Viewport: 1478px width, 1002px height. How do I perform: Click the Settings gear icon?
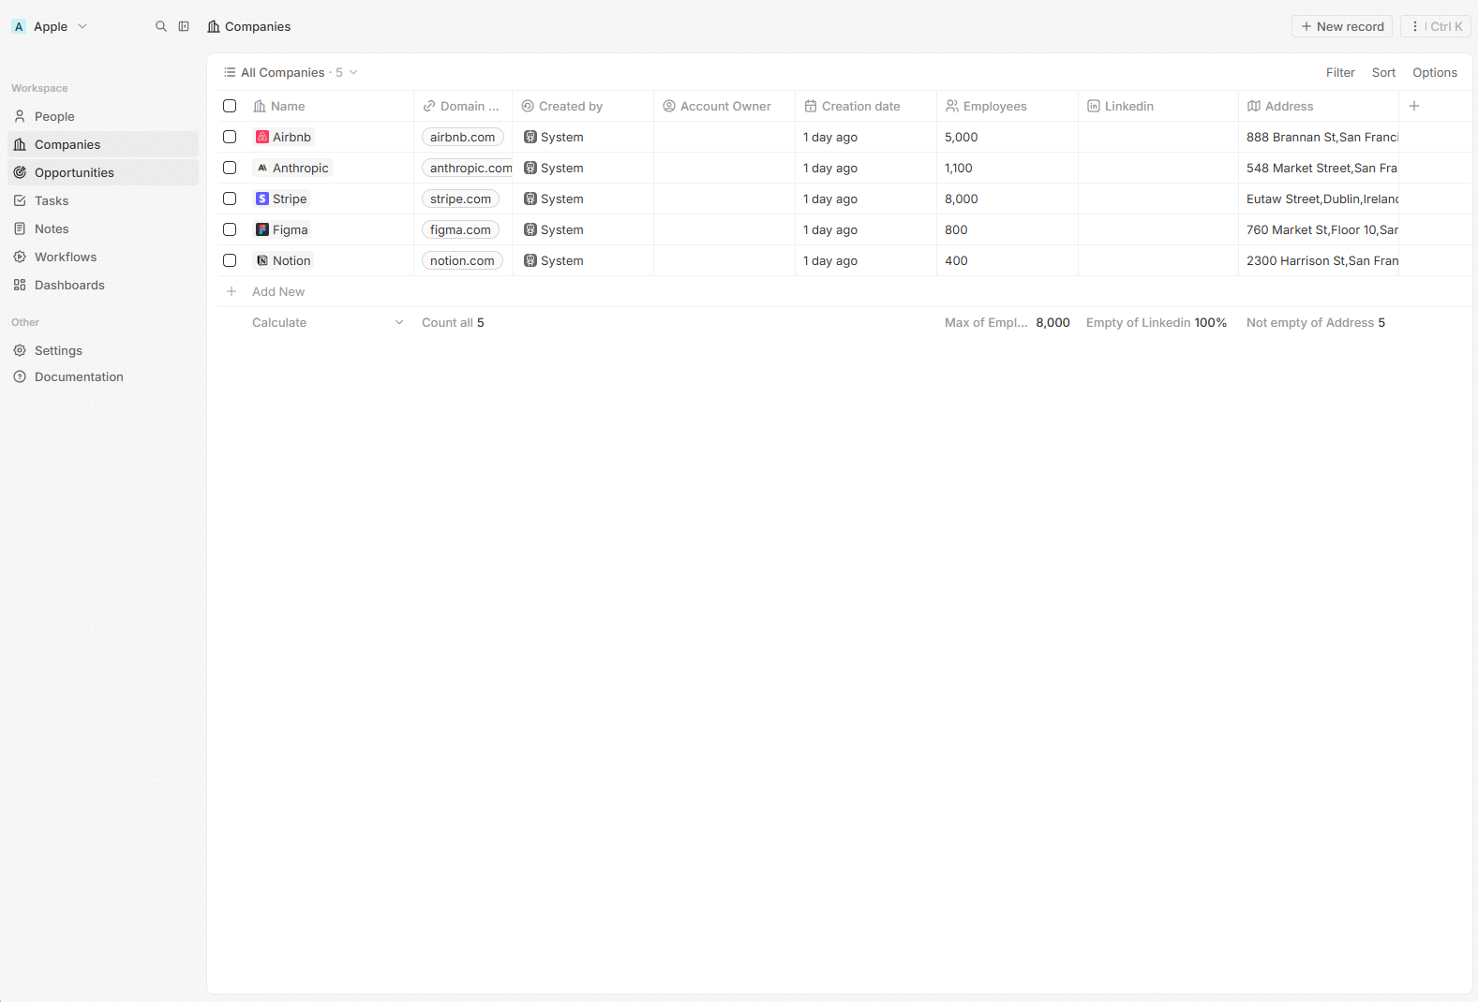[20, 350]
